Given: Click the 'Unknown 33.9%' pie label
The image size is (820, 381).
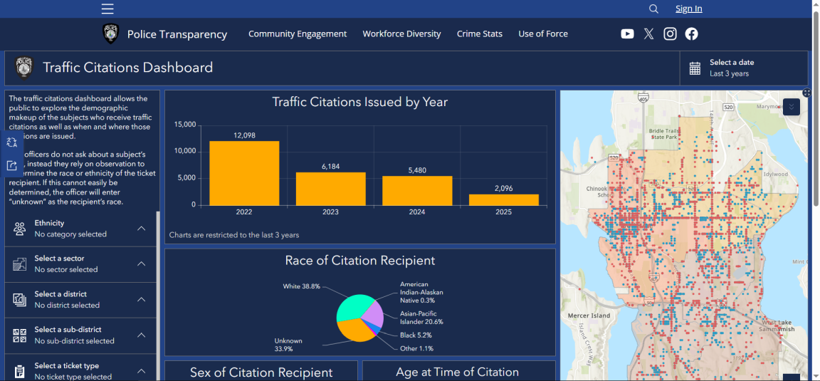Looking at the screenshot, I should (x=289, y=345).
